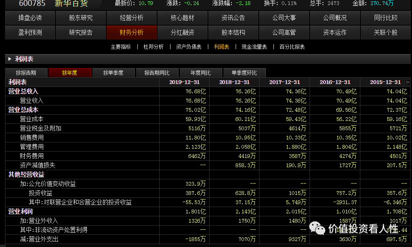Select the 按年度 view button
The image size is (412, 247).
pyautogui.click(x=70, y=73)
